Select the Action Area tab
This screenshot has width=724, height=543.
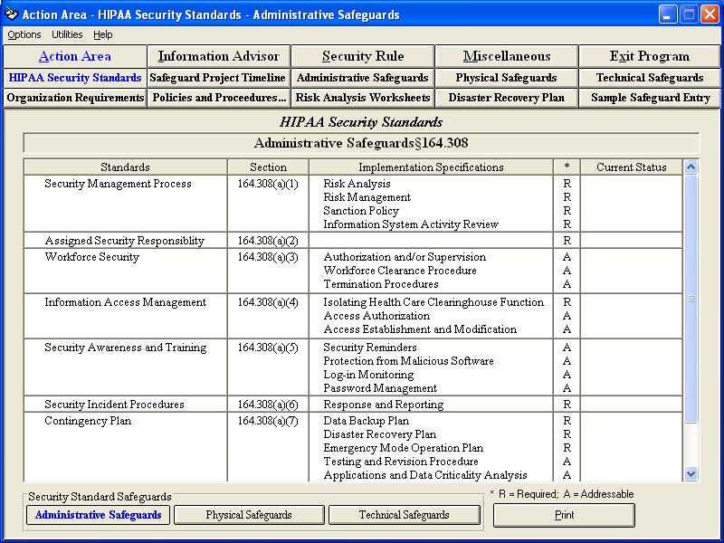click(x=75, y=56)
